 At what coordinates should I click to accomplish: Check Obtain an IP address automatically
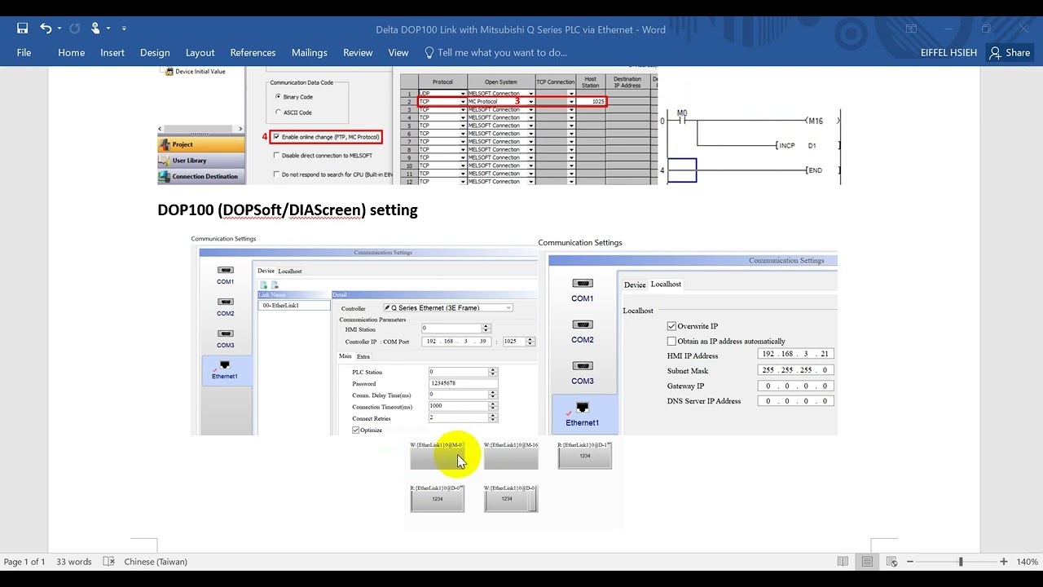click(671, 342)
